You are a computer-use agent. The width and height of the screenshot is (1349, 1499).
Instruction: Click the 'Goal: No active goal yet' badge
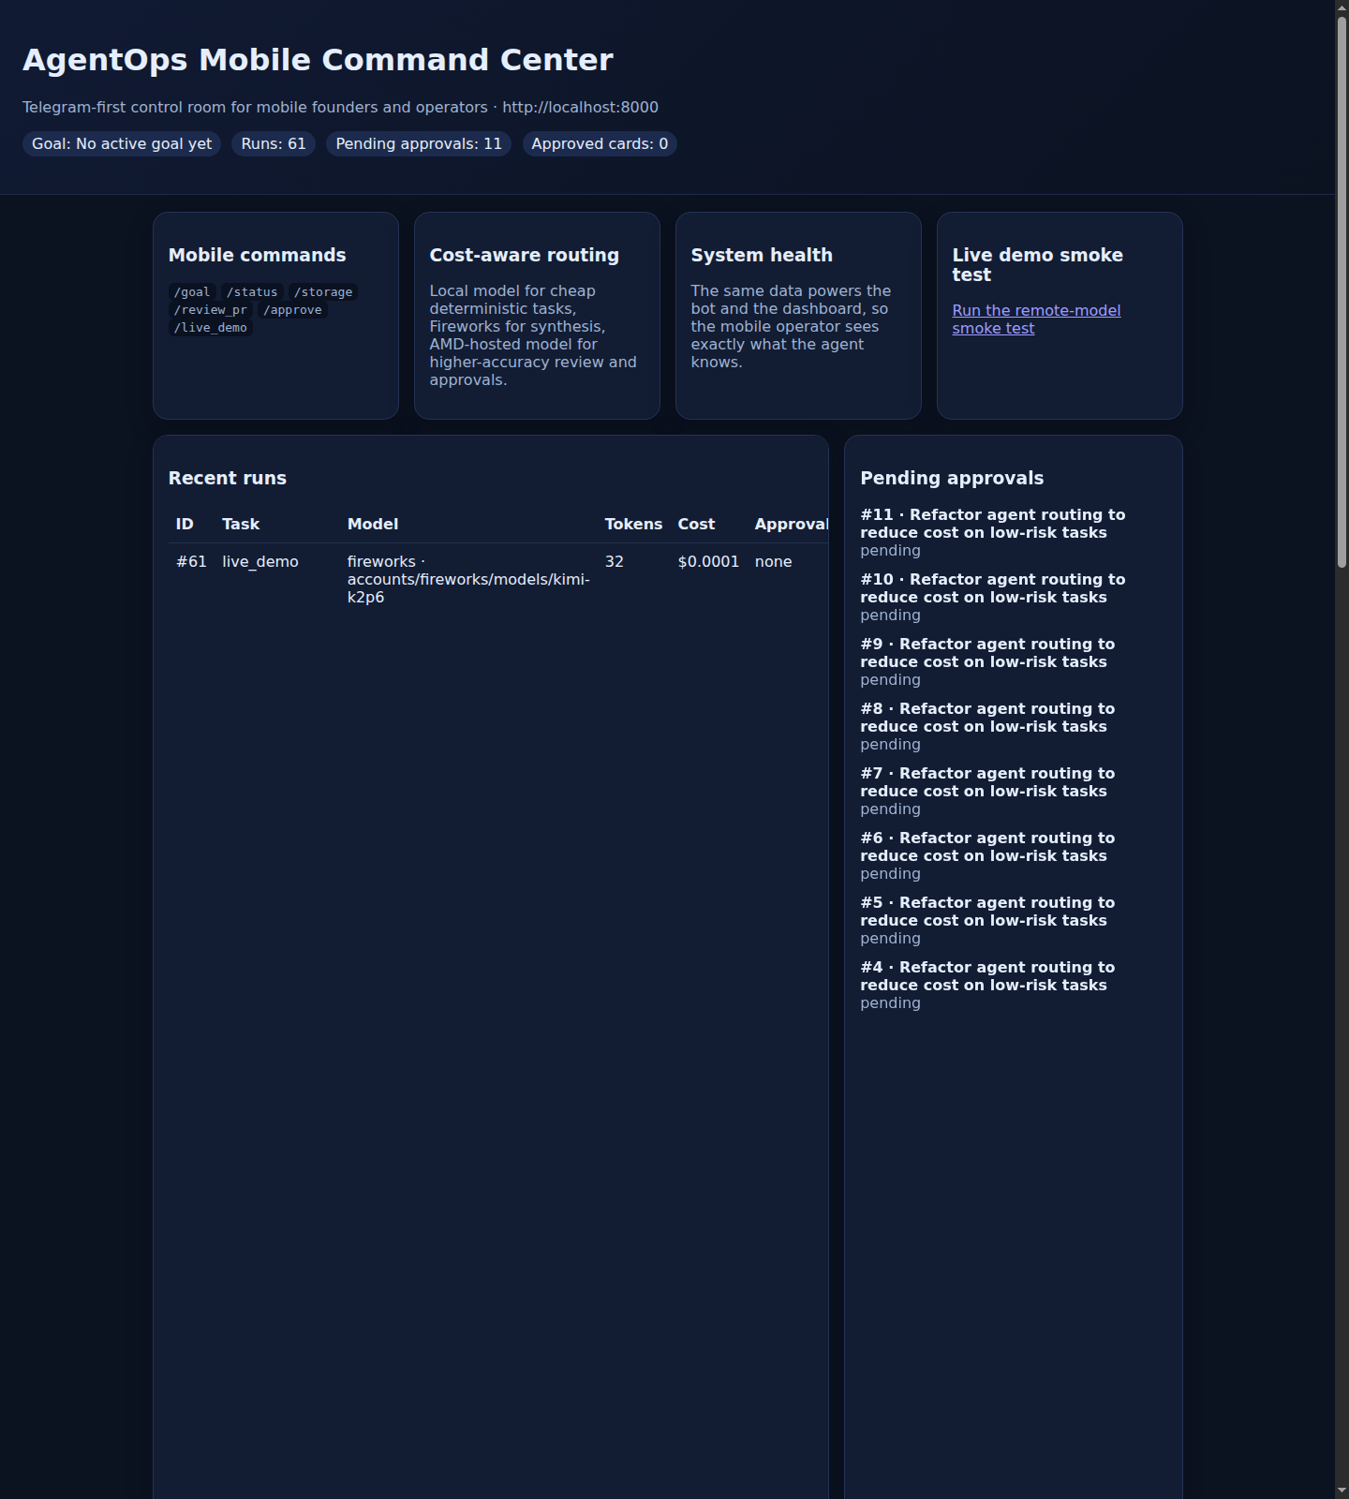[x=122, y=144]
